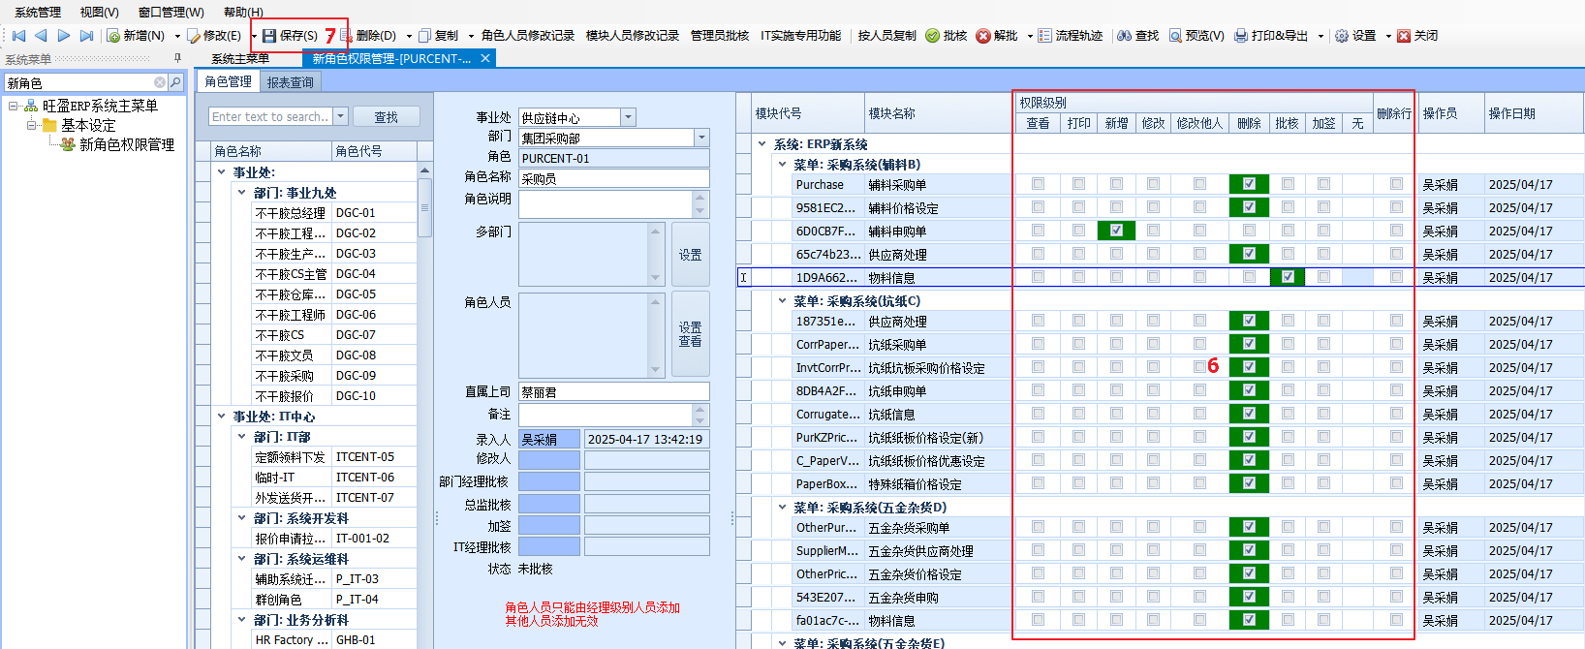
Task: Click the red 关闭 close icon
Action: click(x=1403, y=36)
